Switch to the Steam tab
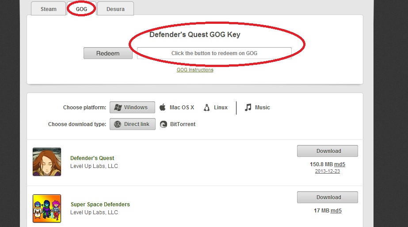Image resolution: width=408 pixels, height=227 pixels. point(48,9)
